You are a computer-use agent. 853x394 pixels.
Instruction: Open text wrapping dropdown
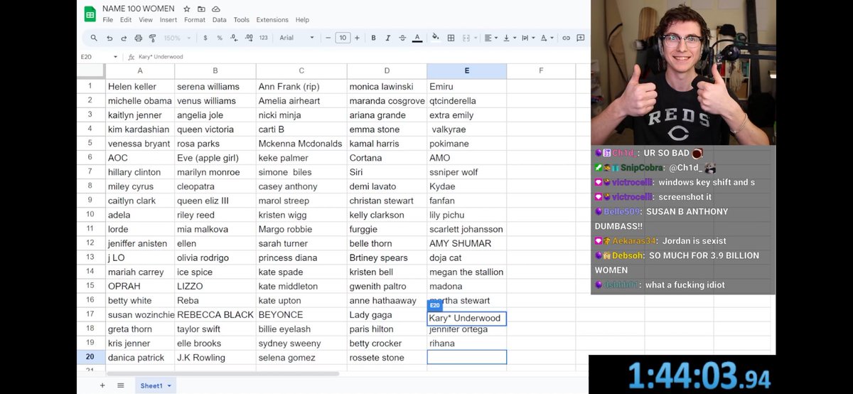(528, 38)
